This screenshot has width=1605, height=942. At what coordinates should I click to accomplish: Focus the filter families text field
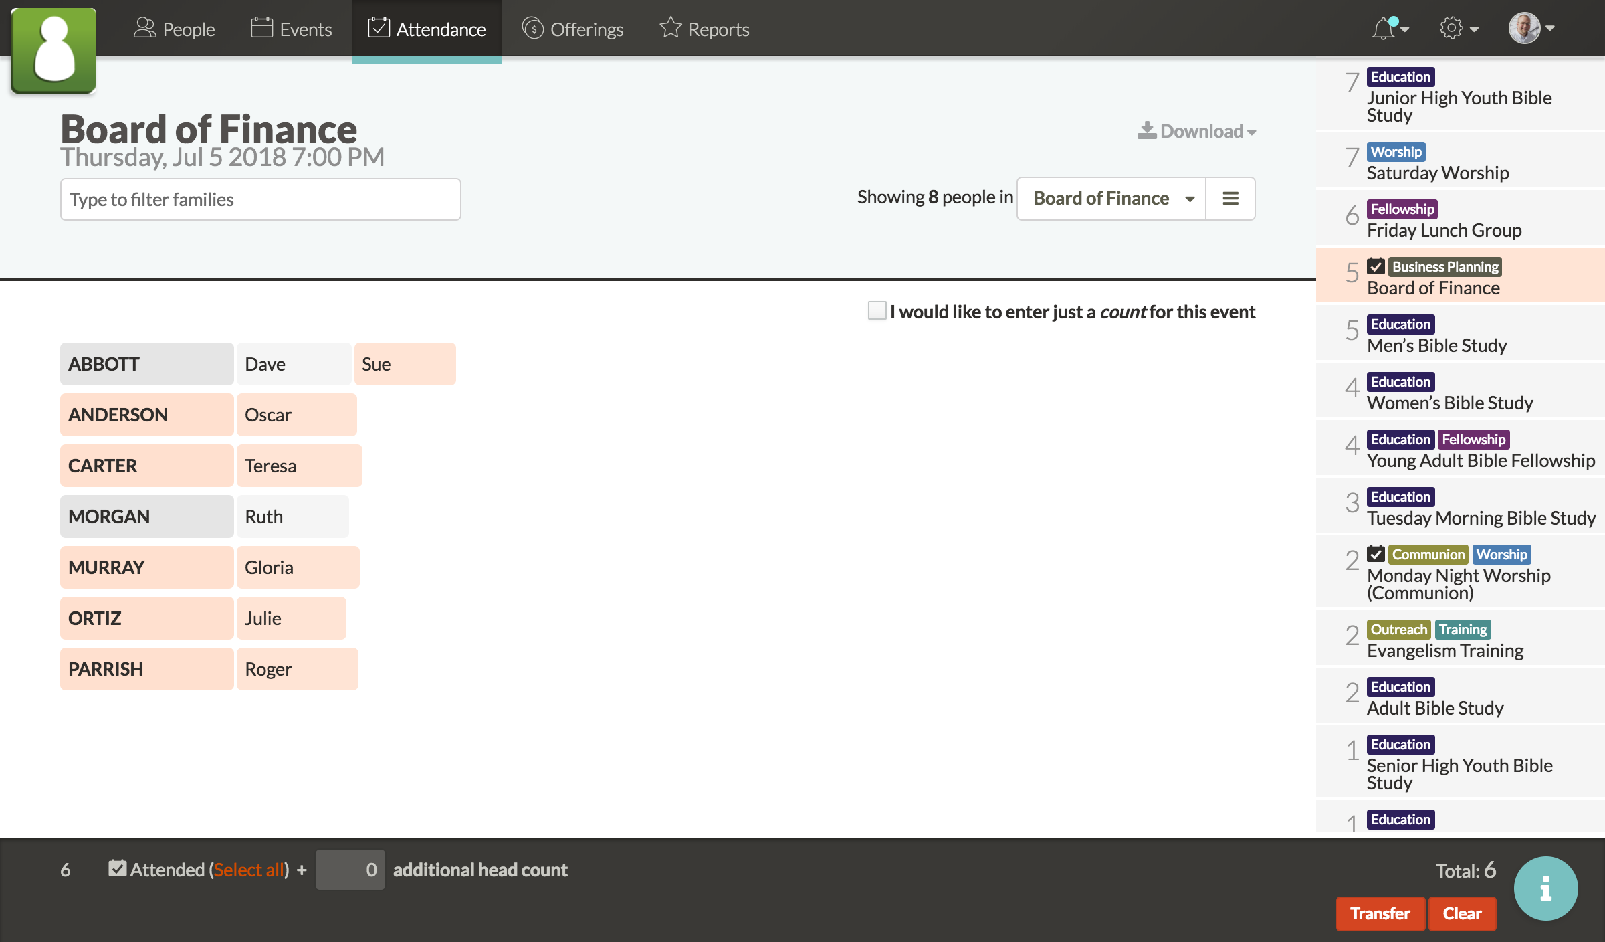coord(260,199)
